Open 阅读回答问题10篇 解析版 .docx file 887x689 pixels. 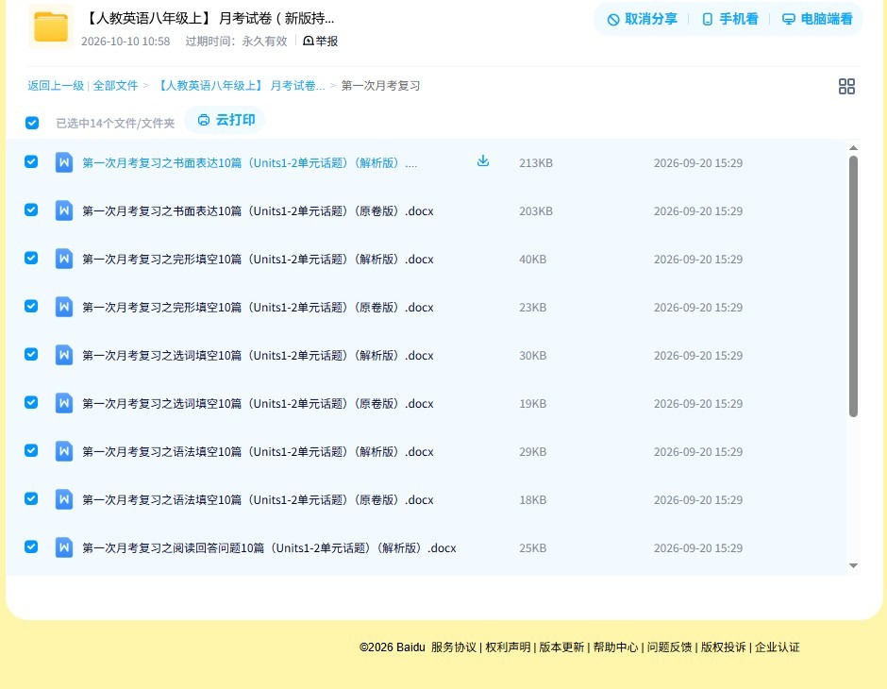(269, 547)
